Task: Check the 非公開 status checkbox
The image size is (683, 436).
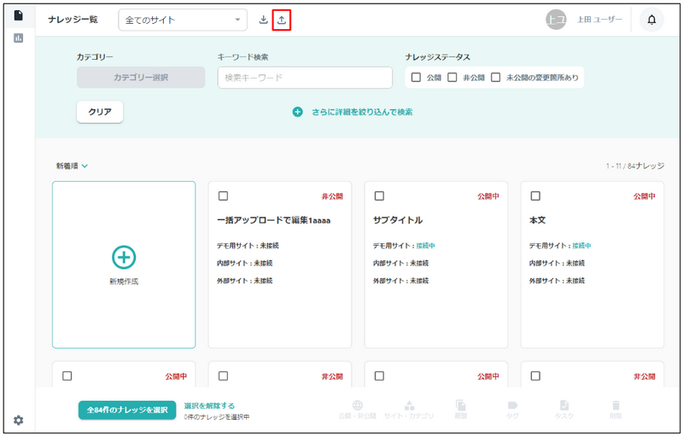Action: (452, 78)
